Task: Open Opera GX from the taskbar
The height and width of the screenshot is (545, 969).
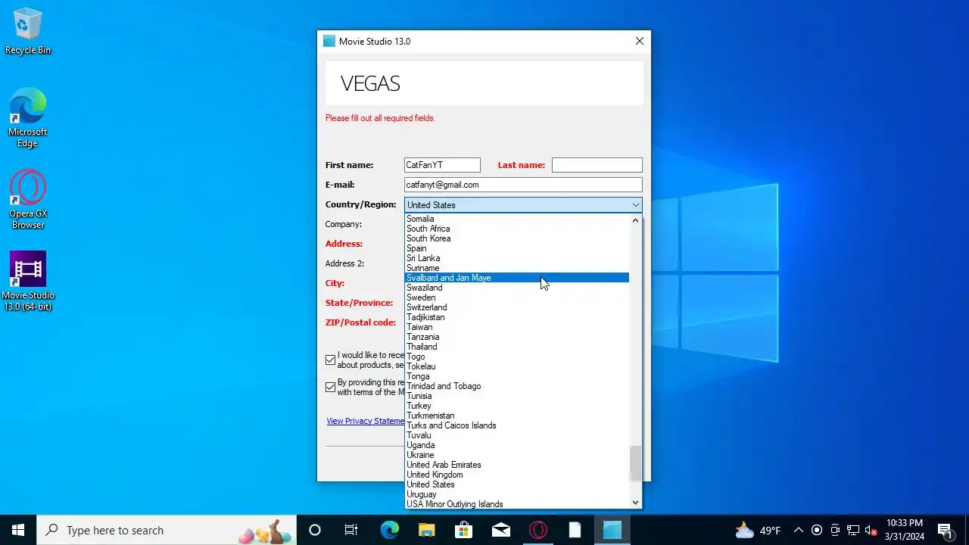Action: point(538,530)
